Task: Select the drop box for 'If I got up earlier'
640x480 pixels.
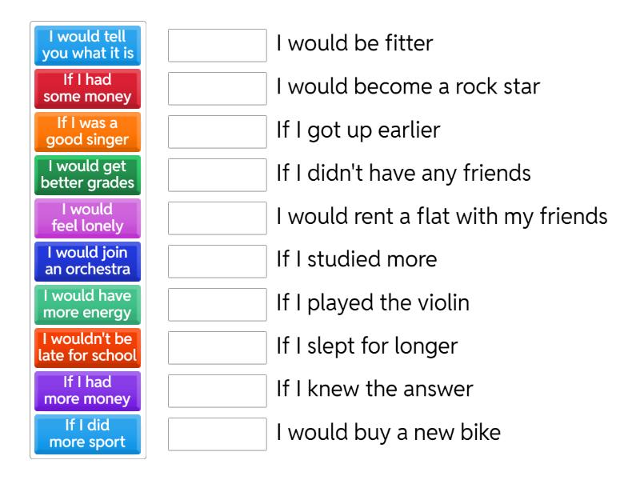Action: click(218, 132)
